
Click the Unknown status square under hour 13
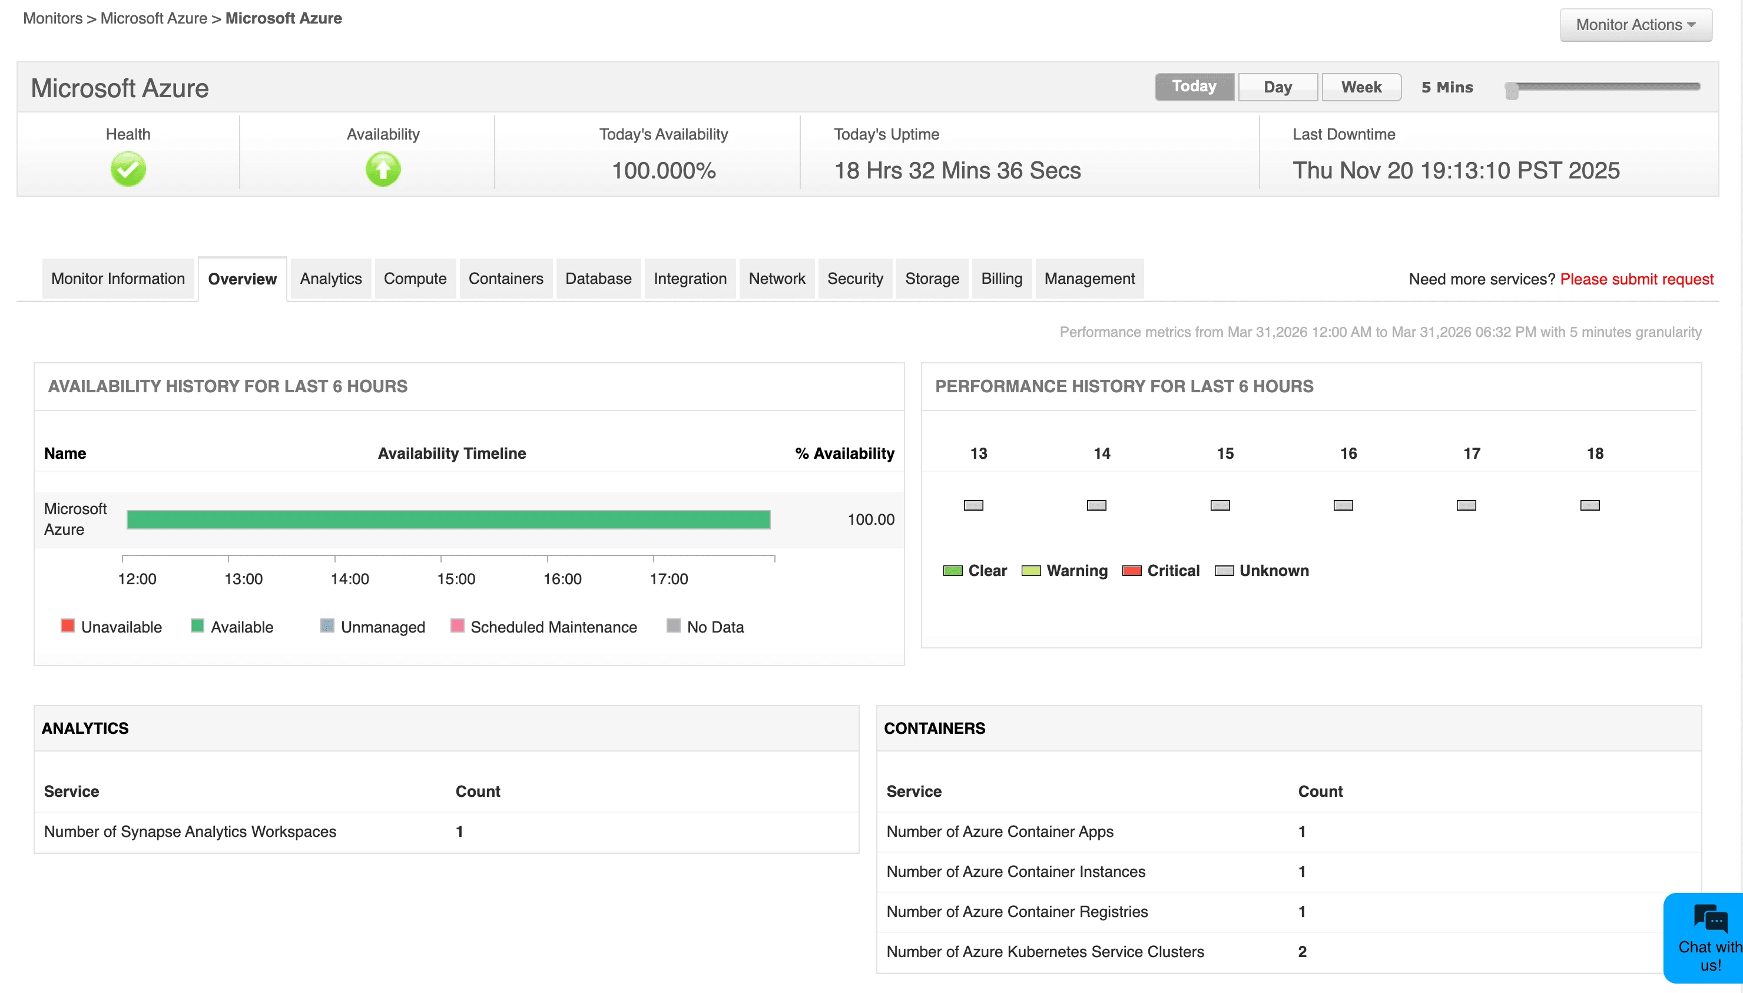pyautogui.click(x=973, y=505)
